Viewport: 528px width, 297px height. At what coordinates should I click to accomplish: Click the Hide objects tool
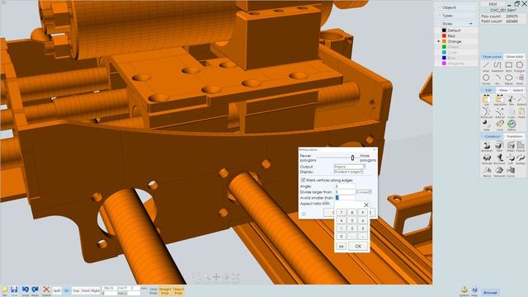[x=486, y=125]
